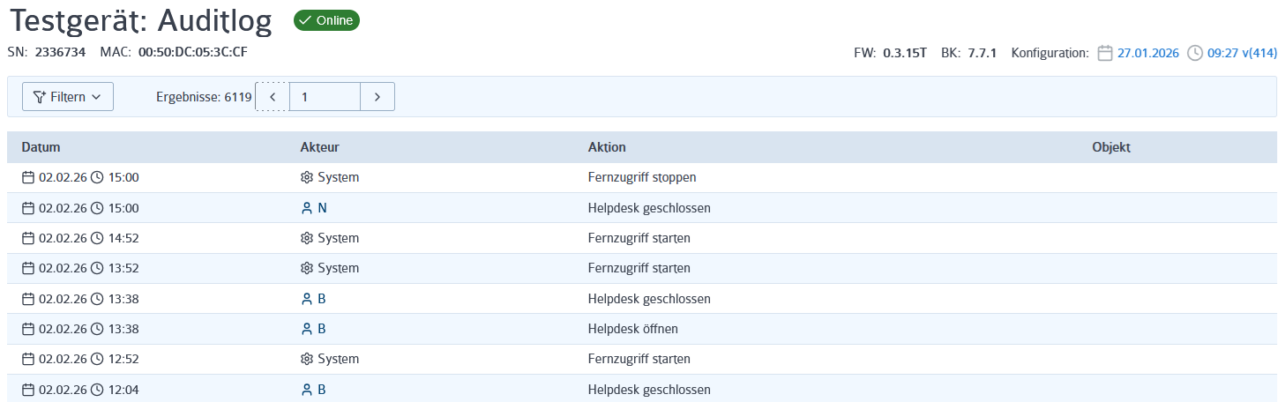Viewport: 1285px width, 402px height.
Task: Select the Helpdesk öffnen log entry
Action: pyautogui.click(x=642, y=329)
